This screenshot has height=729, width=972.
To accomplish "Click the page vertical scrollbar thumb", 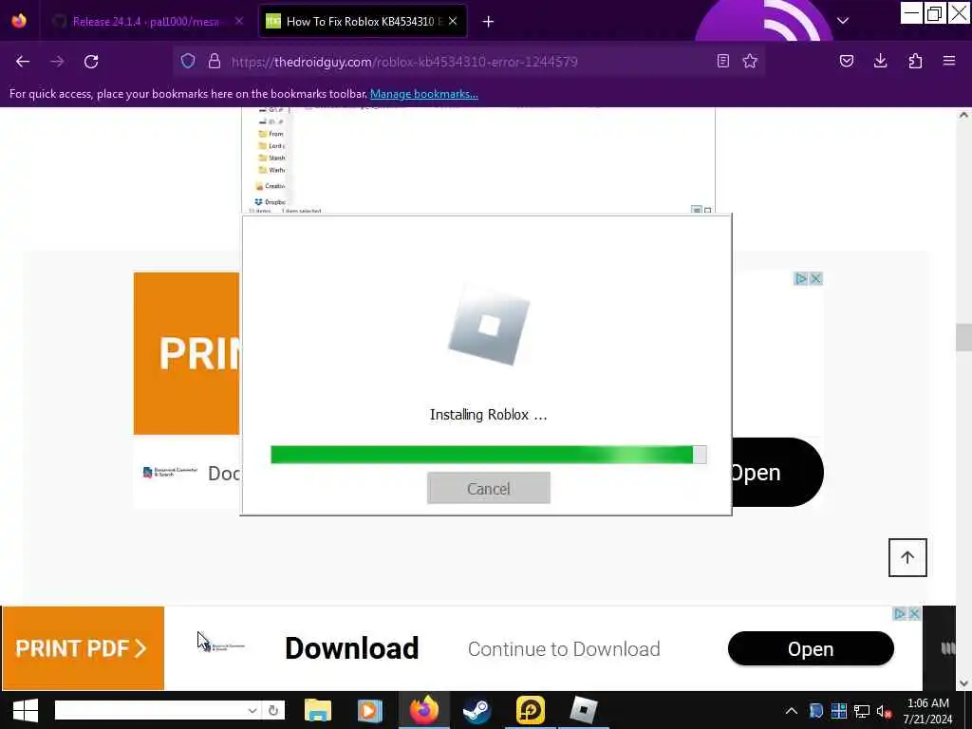I will (x=963, y=337).
